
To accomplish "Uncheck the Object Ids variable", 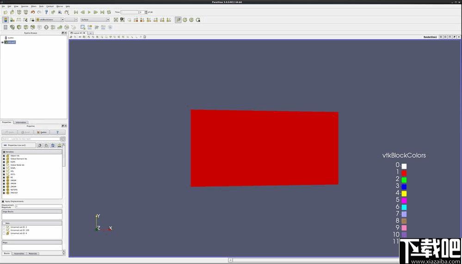I will coord(4,156).
